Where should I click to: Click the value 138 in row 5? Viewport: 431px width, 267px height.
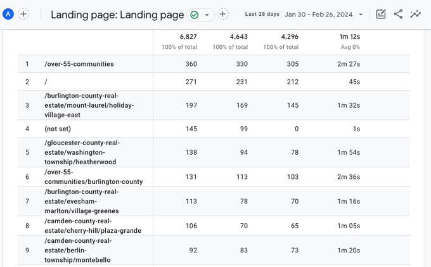point(191,152)
